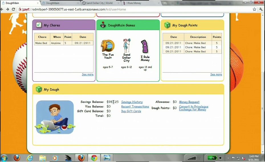Click the My Chores checkbox icon

(39, 25)
